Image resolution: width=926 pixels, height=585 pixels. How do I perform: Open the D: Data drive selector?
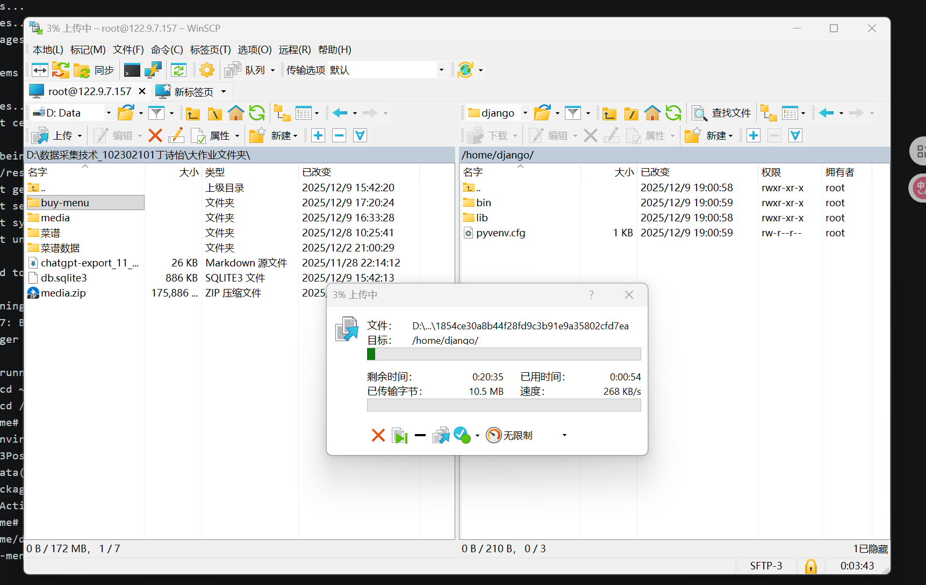pyautogui.click(x=70, y=112)
